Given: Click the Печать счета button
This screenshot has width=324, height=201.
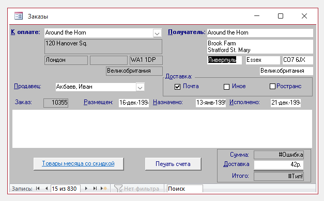Looking at the screenshot, I should pyautogui.click(x=173, y=164).
